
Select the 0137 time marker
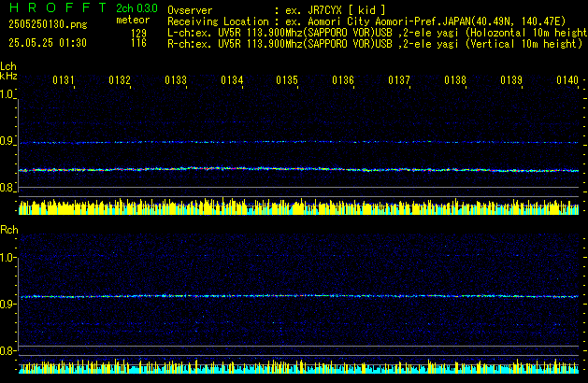pos(399,80)
